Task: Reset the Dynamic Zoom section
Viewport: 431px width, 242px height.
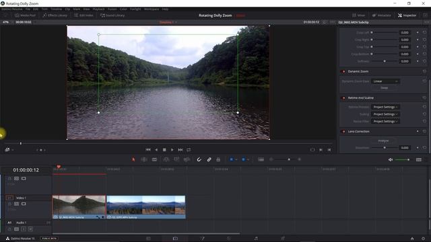Action: (424, 71)
